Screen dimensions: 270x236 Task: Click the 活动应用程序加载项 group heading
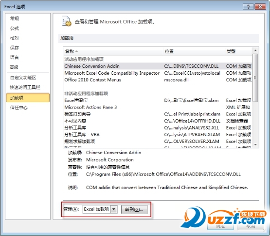point(84,59)
